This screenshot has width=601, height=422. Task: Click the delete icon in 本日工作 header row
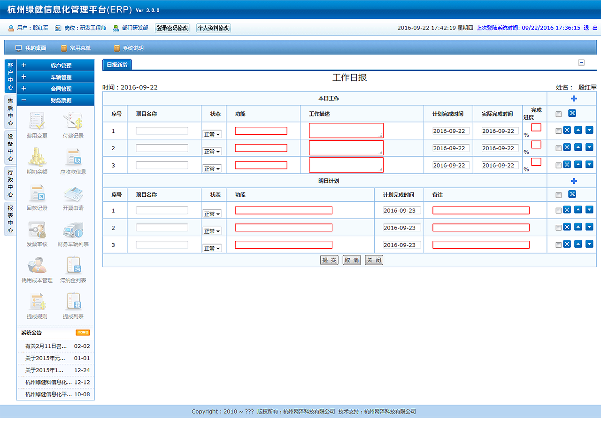pyautogui.click(x=572, y=113)
